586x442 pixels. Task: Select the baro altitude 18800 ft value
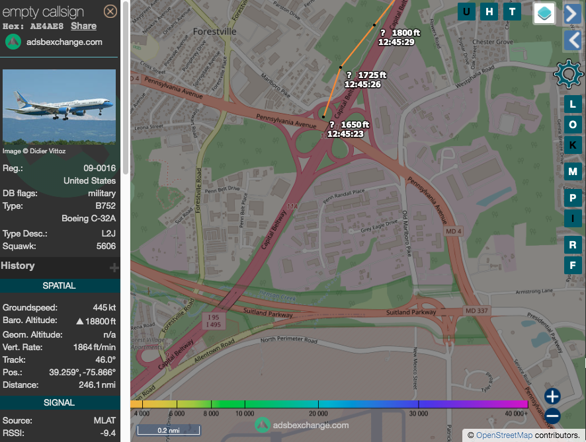pyautogui.click(x=101, y=321)
